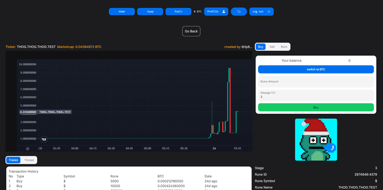Click the TradingView logo on chart
383x190 pixels.
click(x=44, y=140)
